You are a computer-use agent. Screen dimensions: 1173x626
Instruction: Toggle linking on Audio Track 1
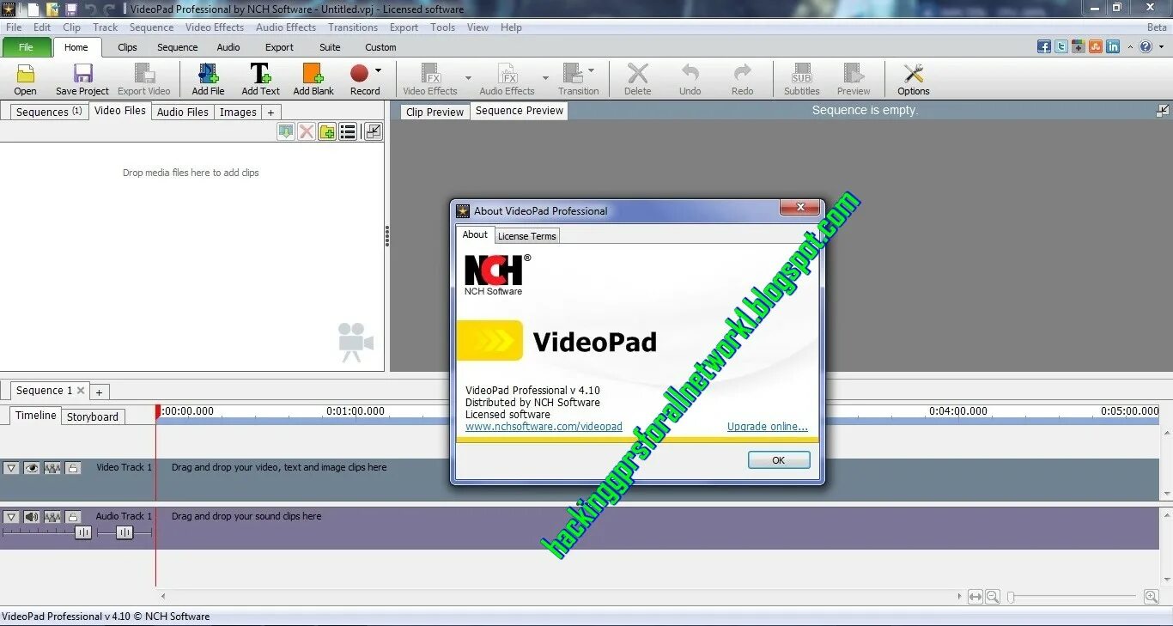(x=52, y=517)
